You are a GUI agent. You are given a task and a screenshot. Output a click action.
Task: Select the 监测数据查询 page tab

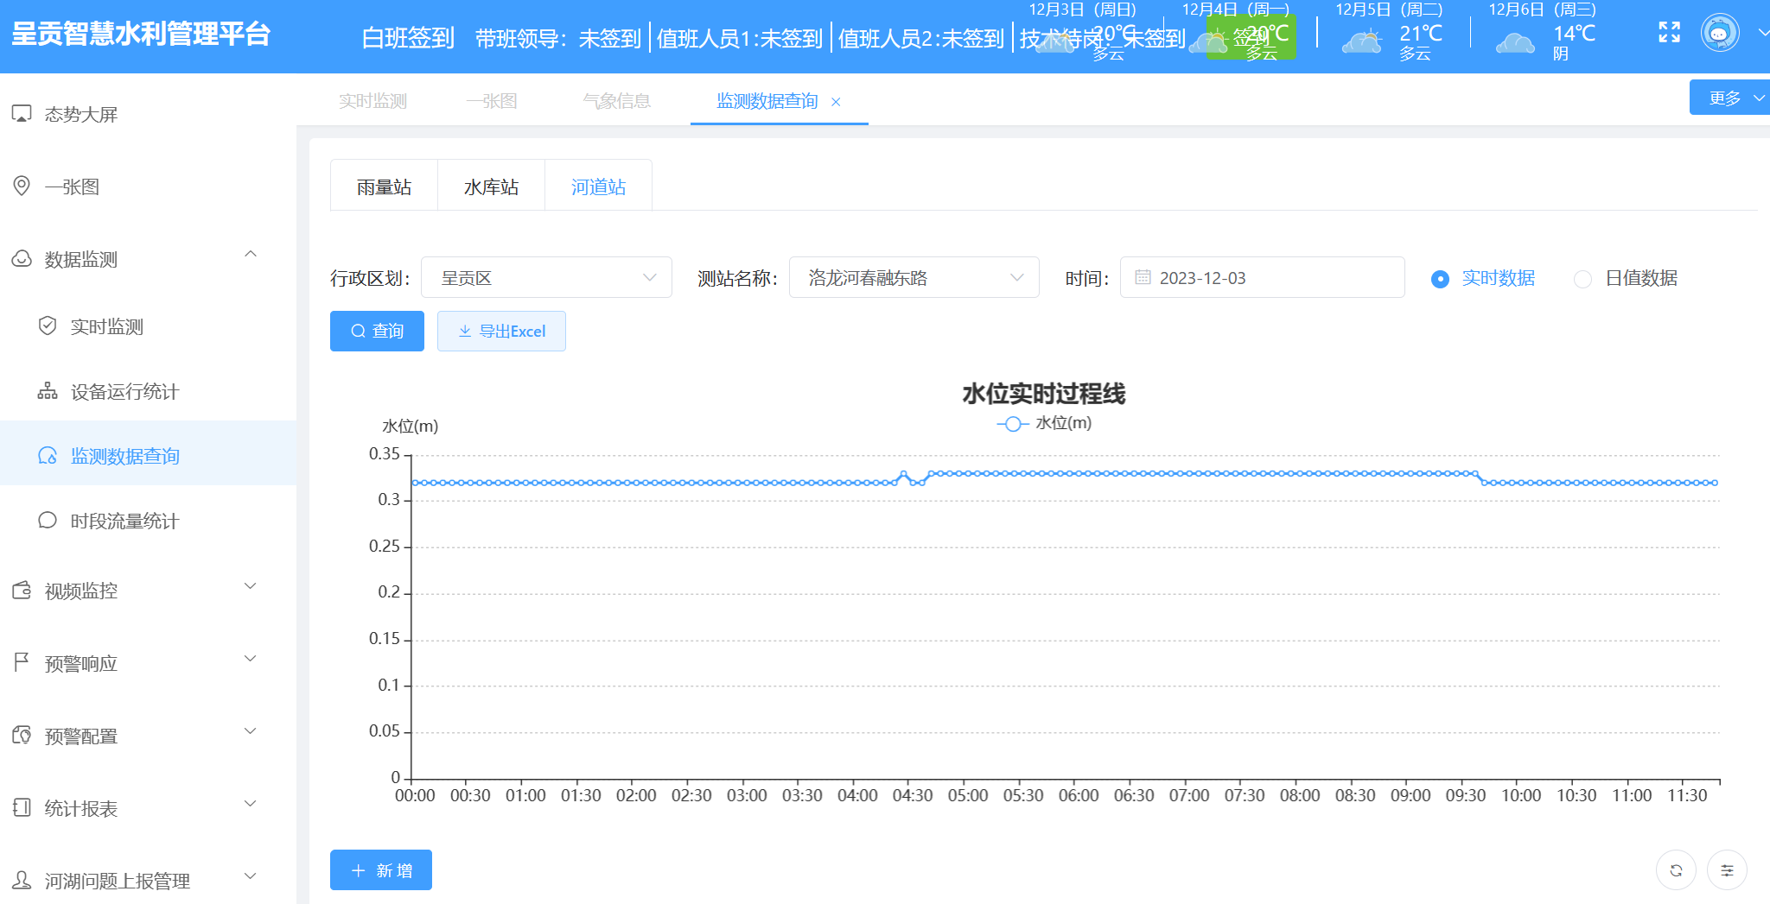tap(767, 101)
